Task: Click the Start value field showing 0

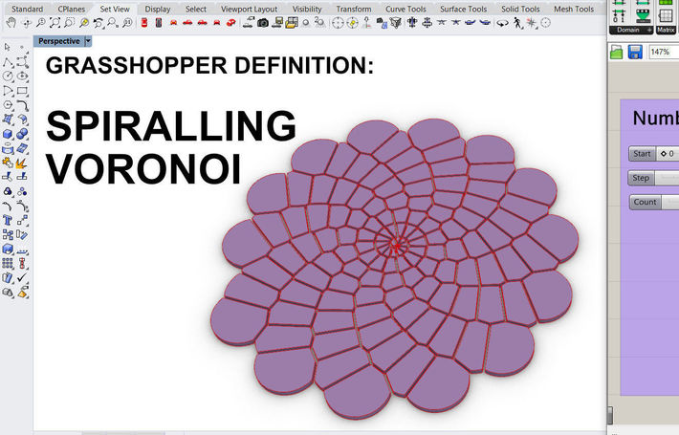Action: (668, 154)
